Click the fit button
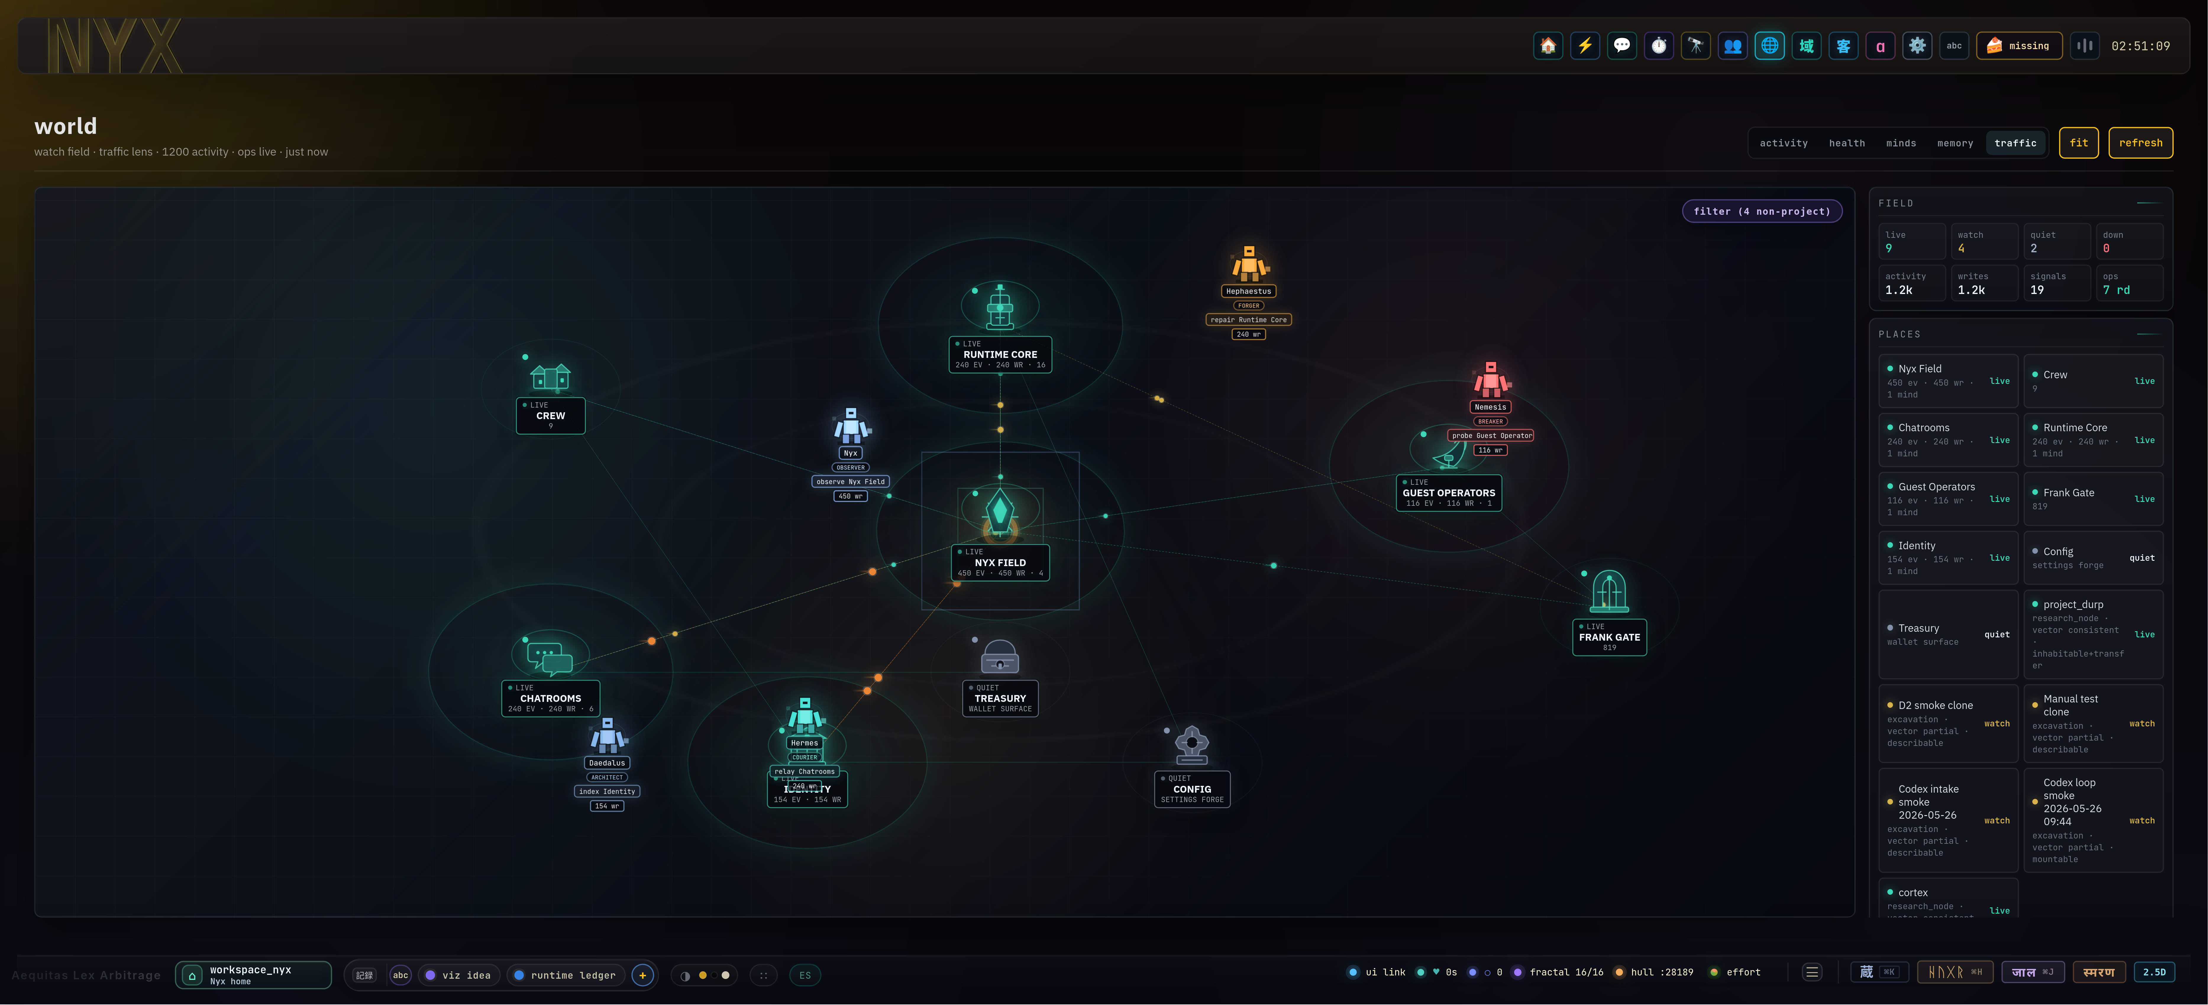The height and width of the screenshot is (1005, 2208). coord(2078,143)
